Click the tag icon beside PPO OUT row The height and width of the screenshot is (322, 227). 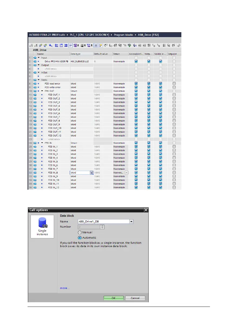click(x=35, y=91)
